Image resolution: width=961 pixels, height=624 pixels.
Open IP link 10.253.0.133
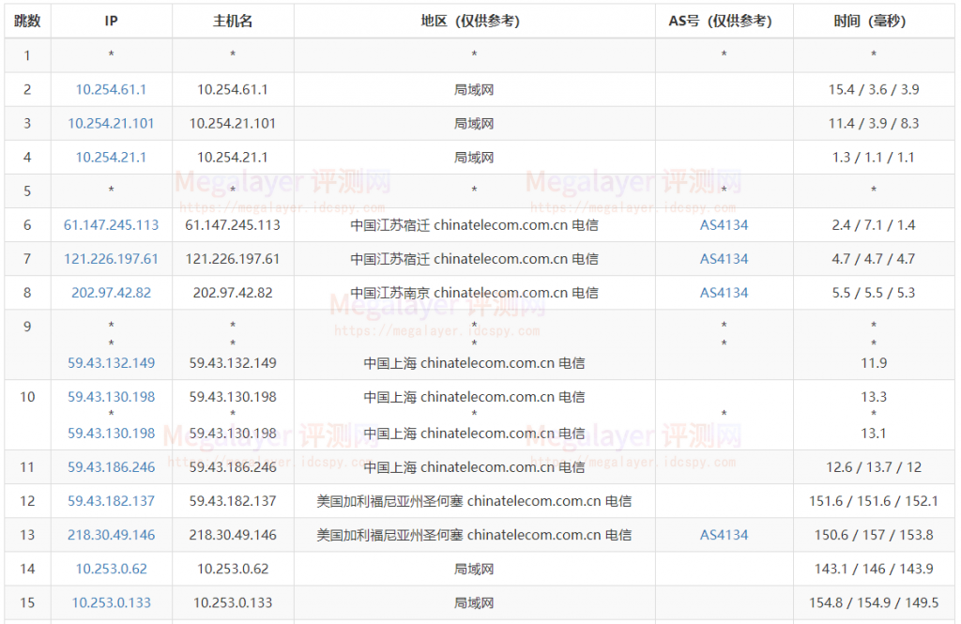(111, 602)
